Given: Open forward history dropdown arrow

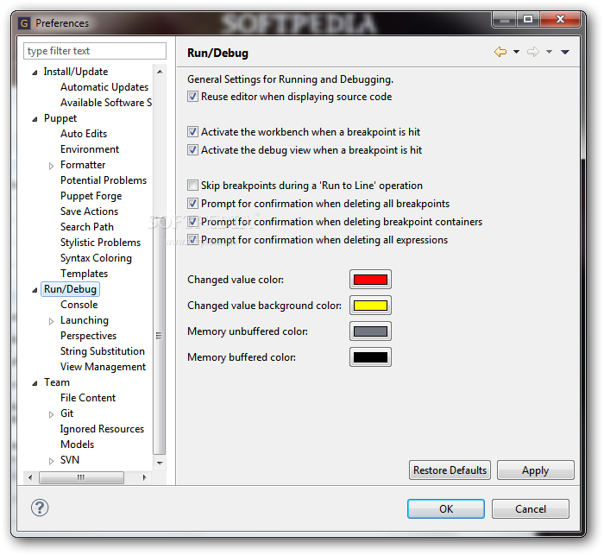Looking at the screenshot, I should [549, 52].
